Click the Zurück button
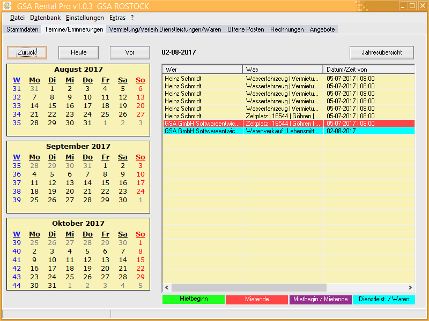 (27, 52)
